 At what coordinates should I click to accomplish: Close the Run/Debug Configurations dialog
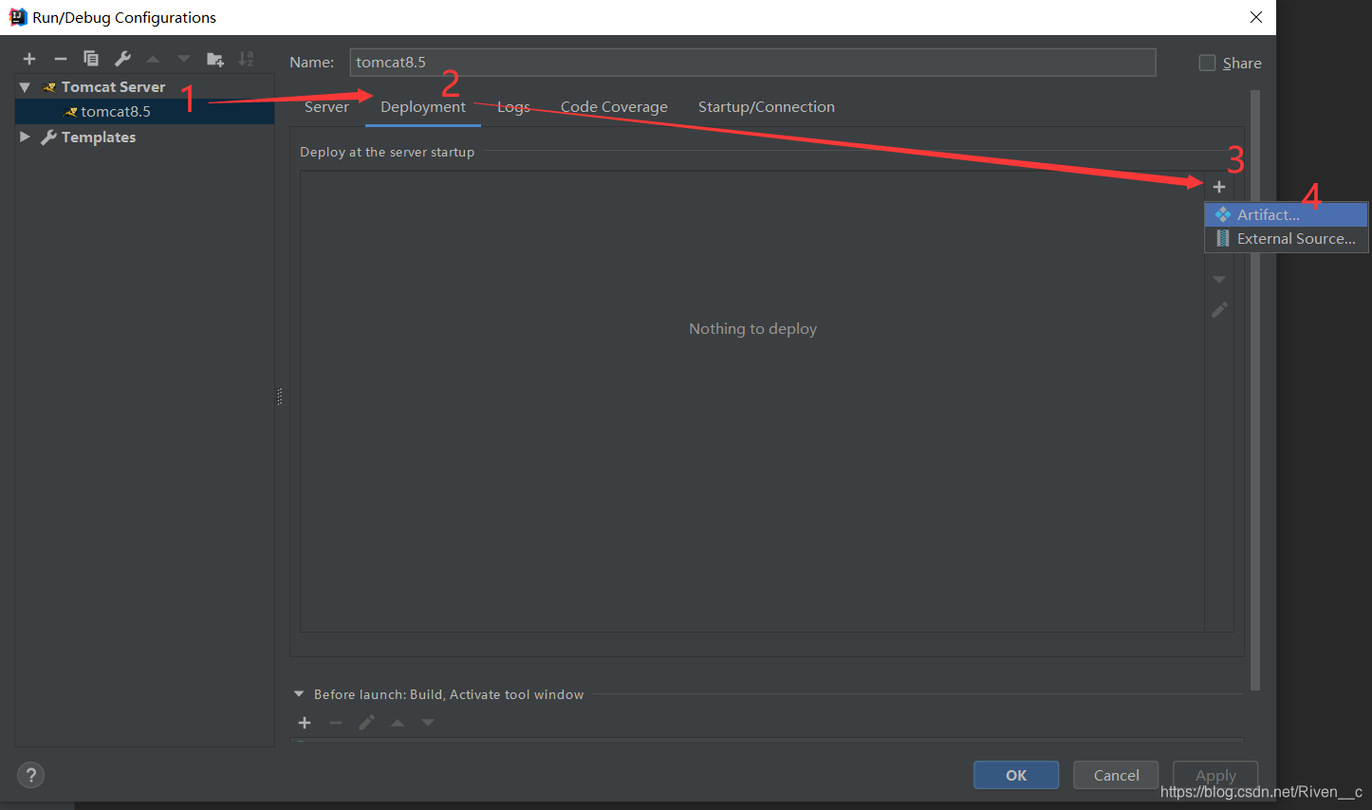(x=1256, y=17)
